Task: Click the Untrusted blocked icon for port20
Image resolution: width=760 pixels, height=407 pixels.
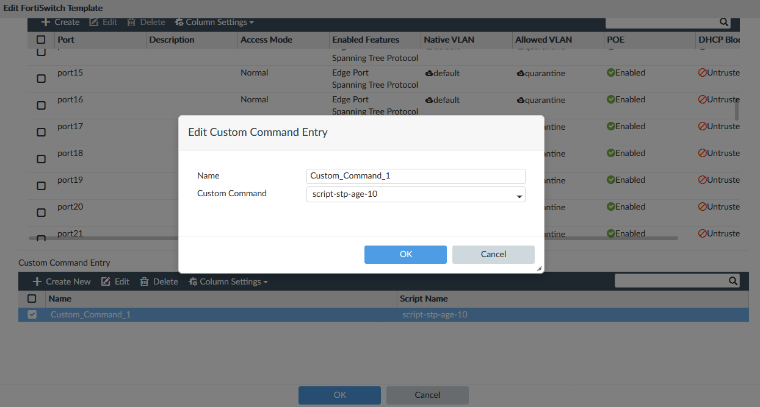Action: 703,207
